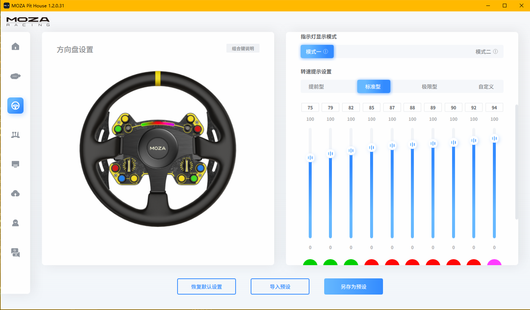
Task: Click the 指示灯显示模式 label
Action: (319, 37)
